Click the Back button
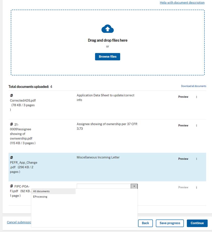Screen dimensions: 212x232 point(145,223)
